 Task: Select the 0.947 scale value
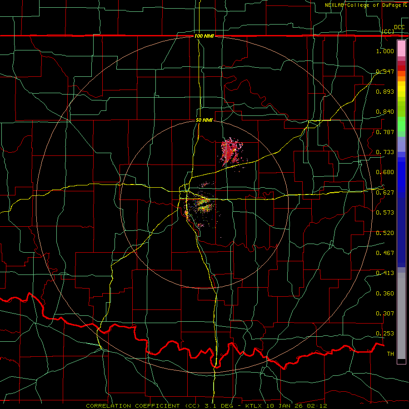pos(385,71)
